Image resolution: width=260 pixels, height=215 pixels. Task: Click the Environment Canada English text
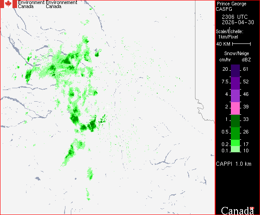pyautogui.click(x=31, y=4)
